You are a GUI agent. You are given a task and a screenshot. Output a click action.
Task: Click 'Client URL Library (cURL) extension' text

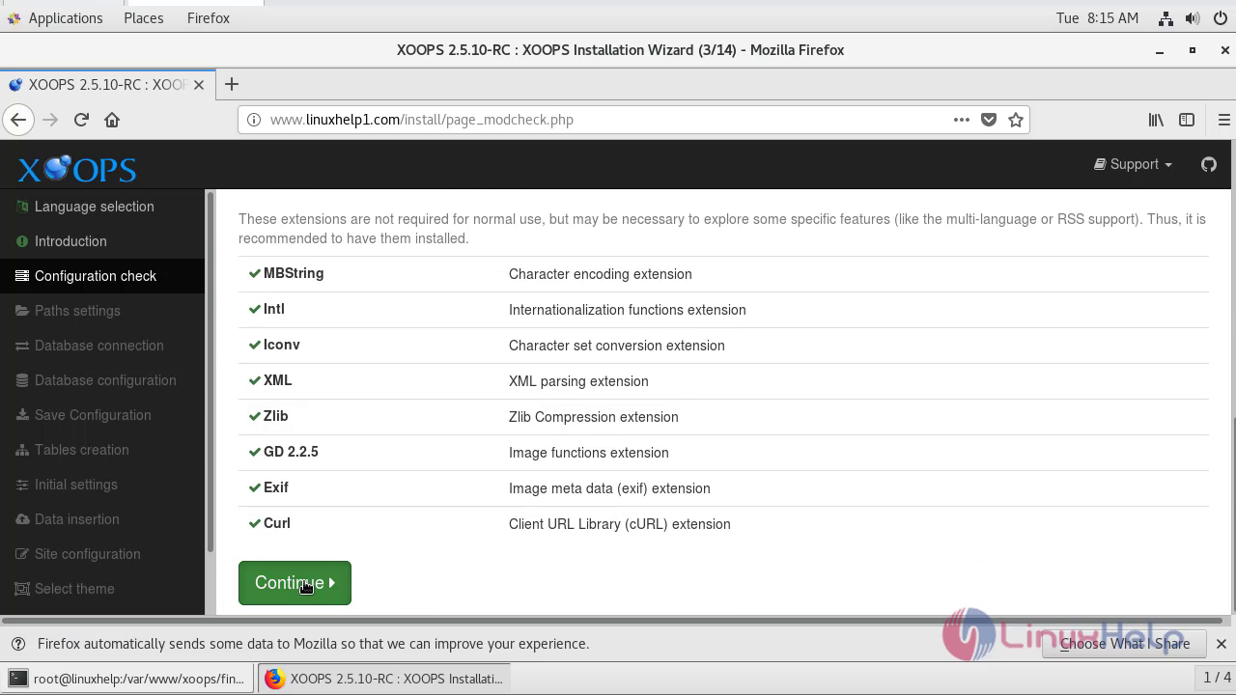point(620,524)
